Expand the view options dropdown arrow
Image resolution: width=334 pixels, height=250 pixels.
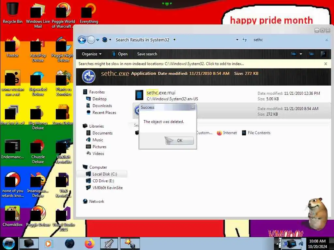301,54
